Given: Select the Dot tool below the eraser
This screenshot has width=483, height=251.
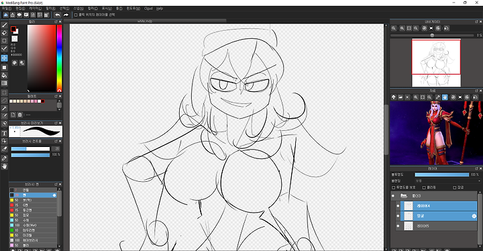Looking at the screenshot, I should coord(4,41).
